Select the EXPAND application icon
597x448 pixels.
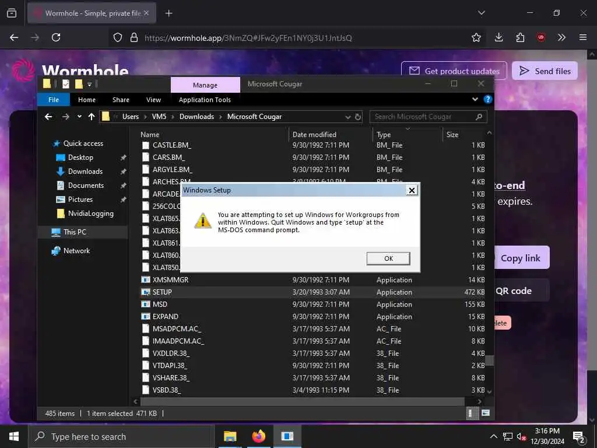tap(145, 317)
